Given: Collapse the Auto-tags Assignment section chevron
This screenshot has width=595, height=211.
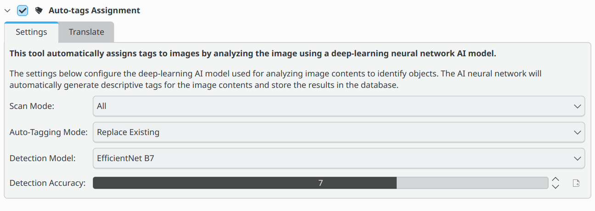Looking at the screenshot, I should tap(7, 10).
